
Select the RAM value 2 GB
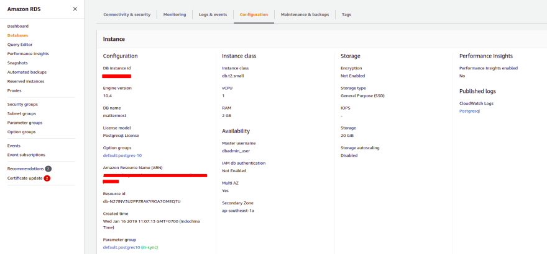(x=226, y=116)
